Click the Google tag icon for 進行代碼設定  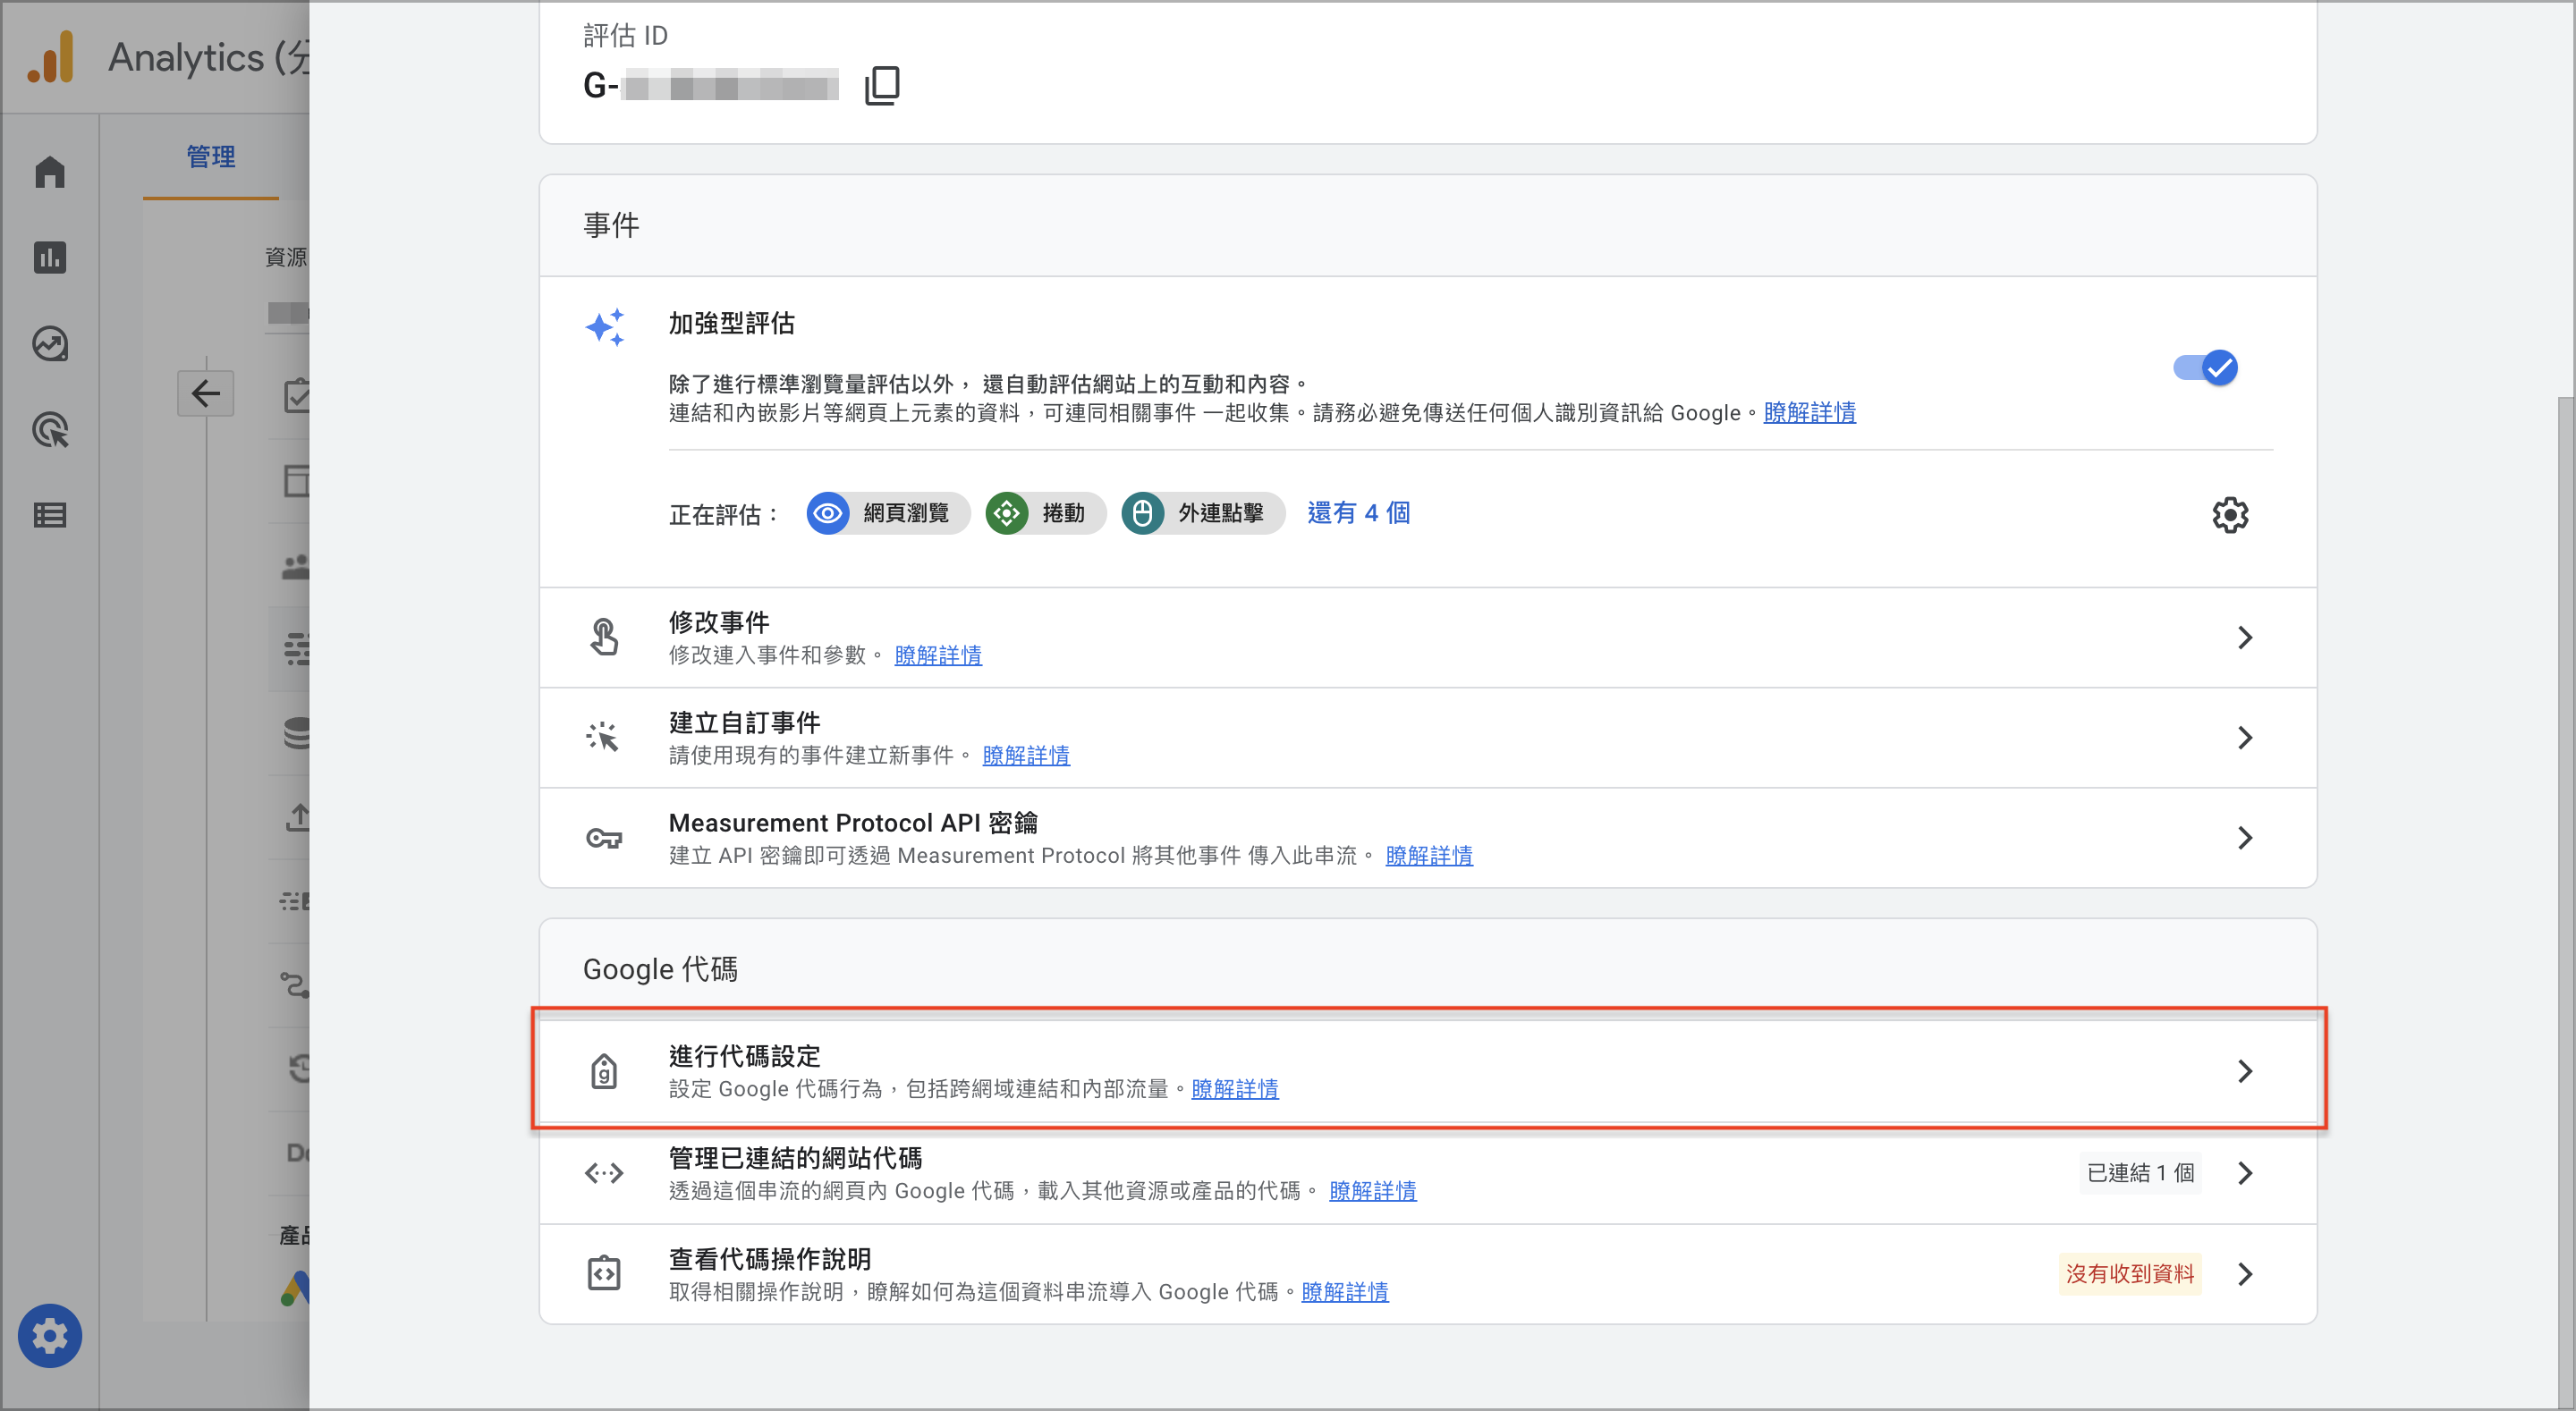(x=604, y=1071)
